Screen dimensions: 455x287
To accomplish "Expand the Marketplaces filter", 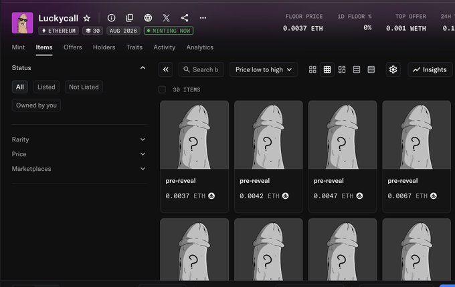I will [x=79, y=169].
